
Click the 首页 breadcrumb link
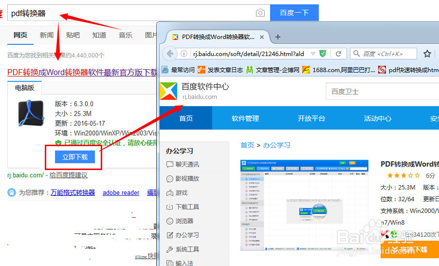247,145
